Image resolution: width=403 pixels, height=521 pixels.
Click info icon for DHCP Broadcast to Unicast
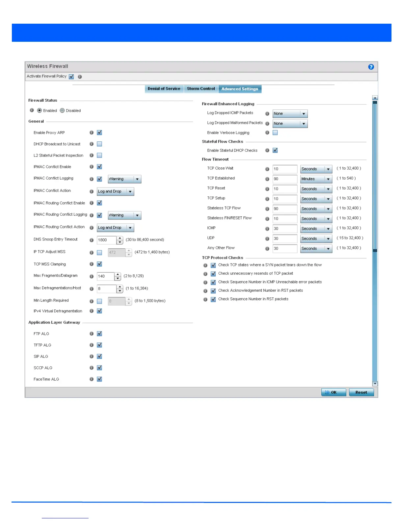pos(92,144)
